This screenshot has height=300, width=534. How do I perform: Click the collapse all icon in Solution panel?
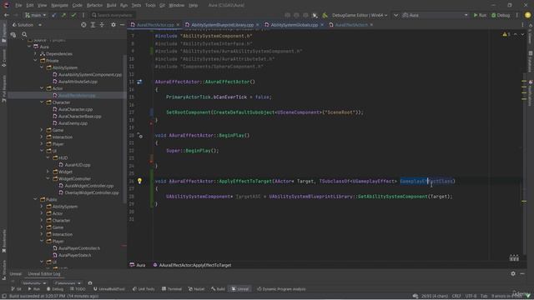(x=102, y=25)
